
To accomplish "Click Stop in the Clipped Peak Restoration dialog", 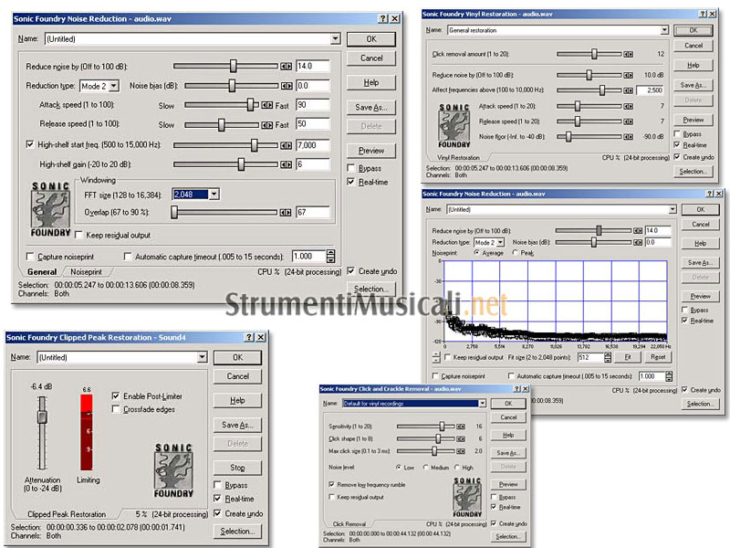I will (x=236, y=467).
